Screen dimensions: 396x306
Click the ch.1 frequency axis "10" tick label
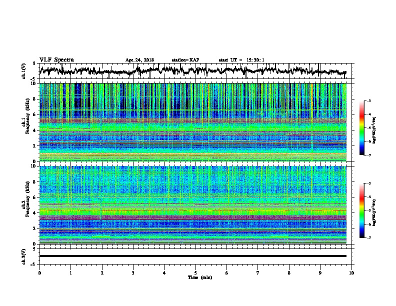(x=34, y=83)
